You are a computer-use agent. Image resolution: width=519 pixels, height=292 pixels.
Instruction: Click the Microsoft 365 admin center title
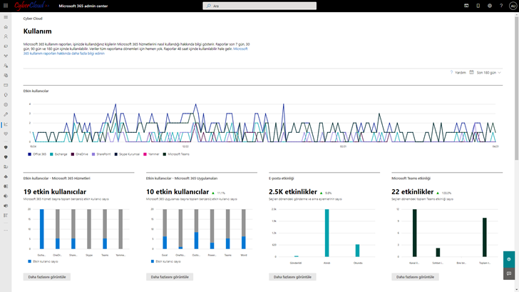[83, 6]
